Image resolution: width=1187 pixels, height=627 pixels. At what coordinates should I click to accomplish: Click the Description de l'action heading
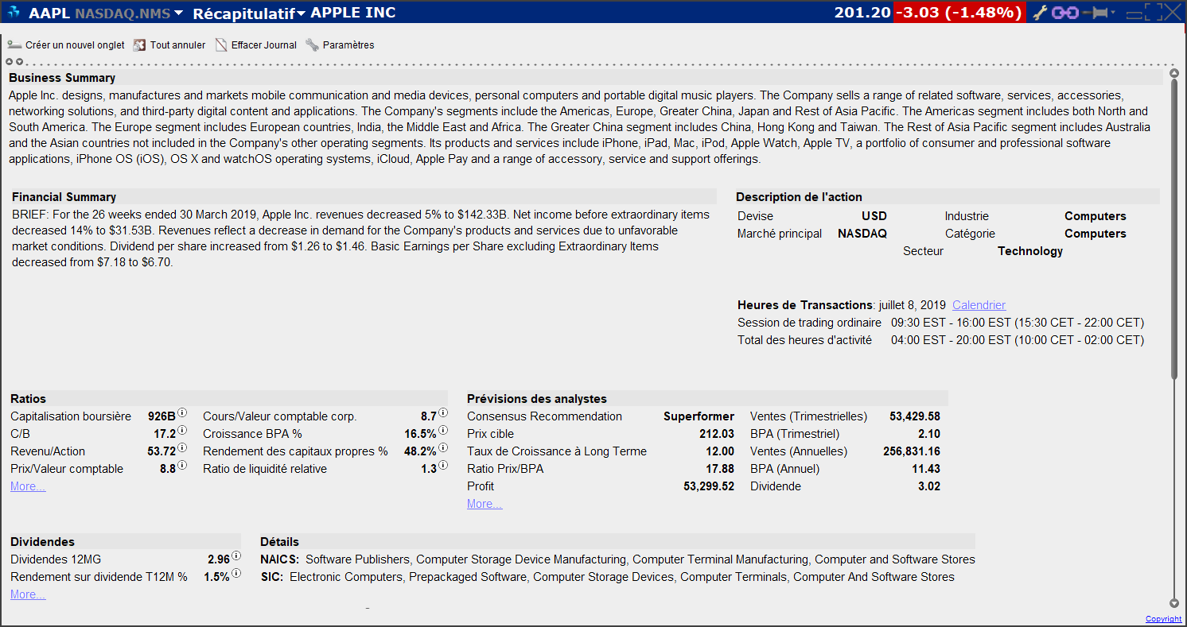point(799,197)
